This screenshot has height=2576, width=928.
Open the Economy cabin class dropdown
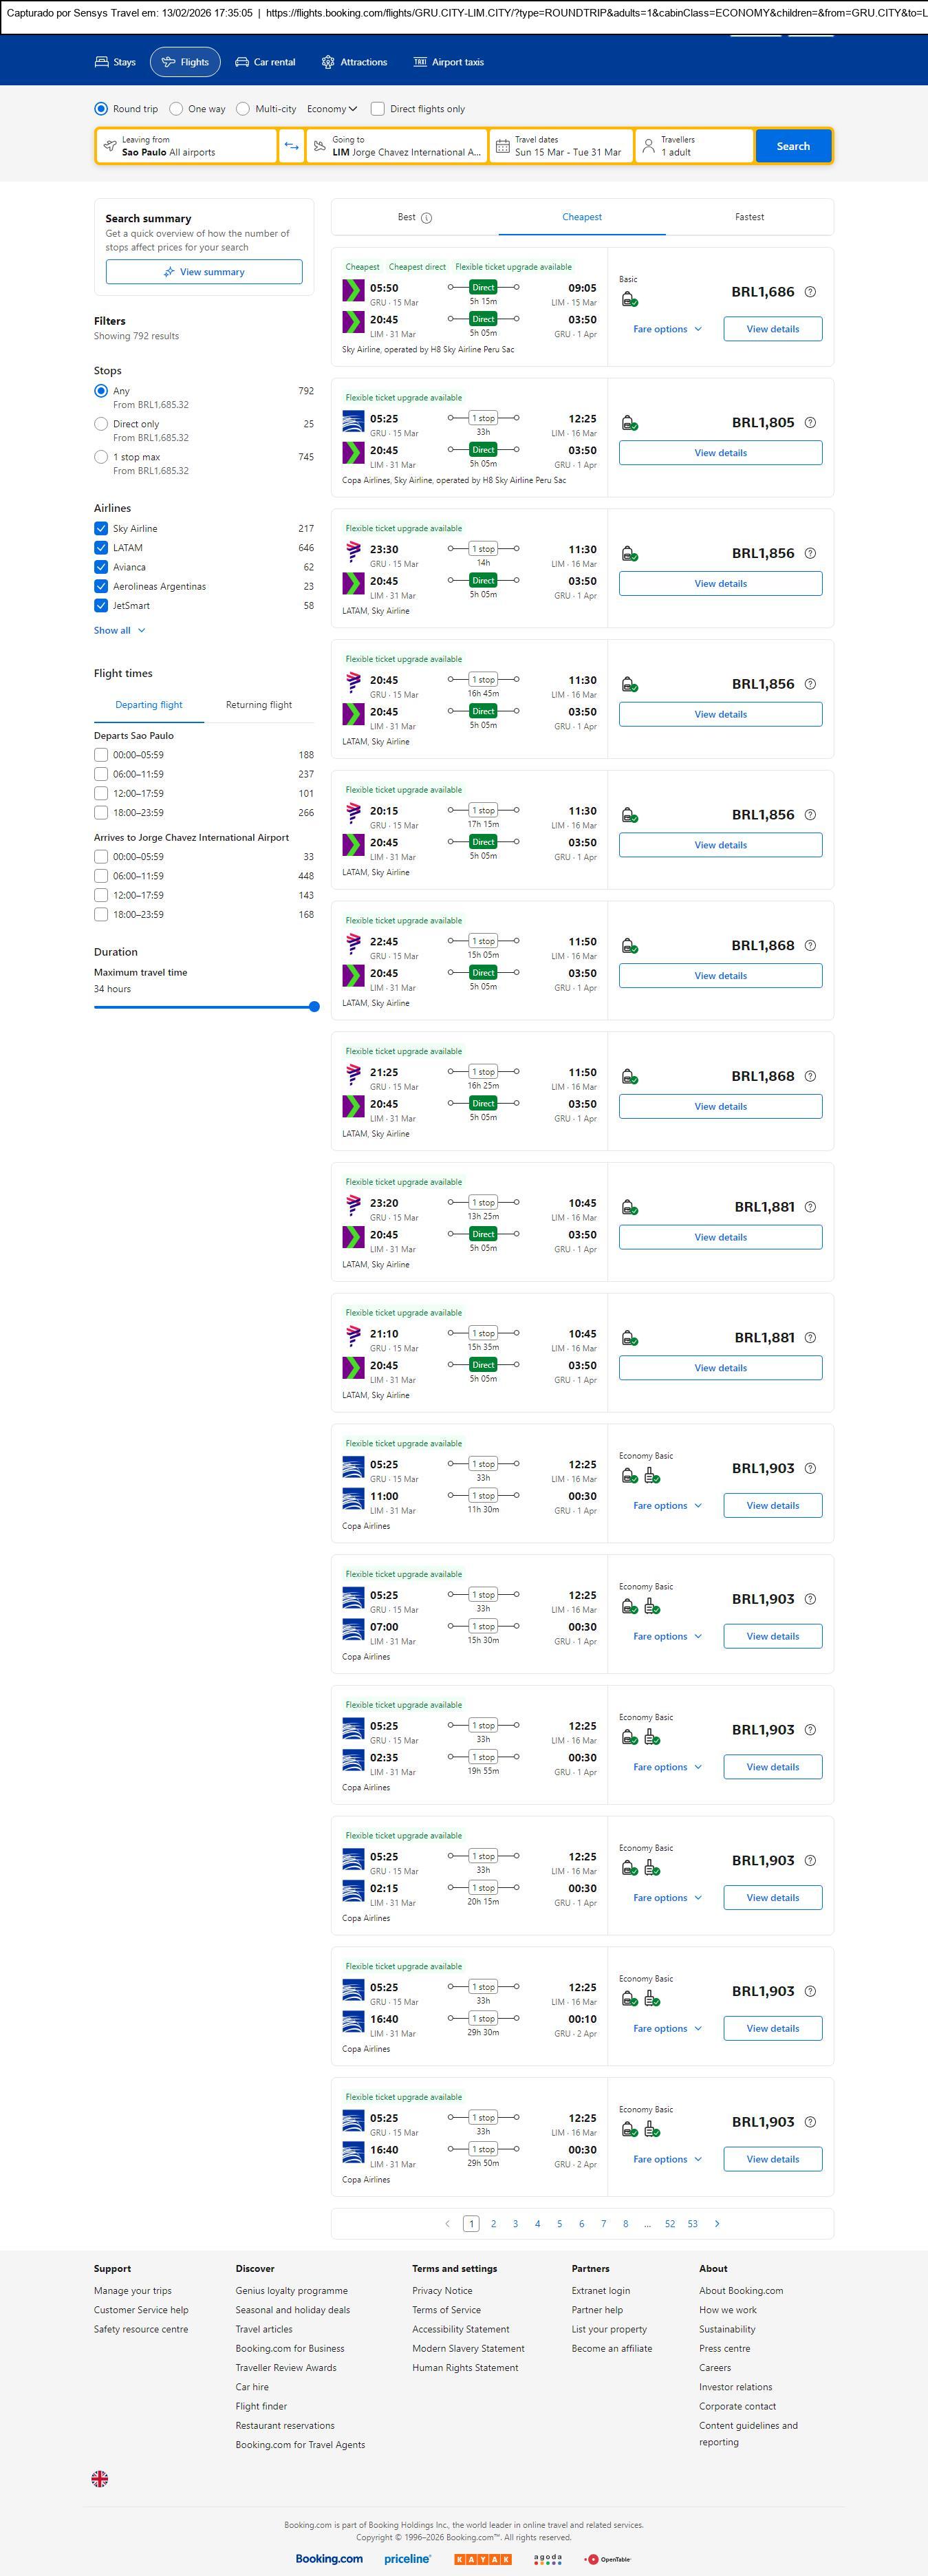click(332, 109)
